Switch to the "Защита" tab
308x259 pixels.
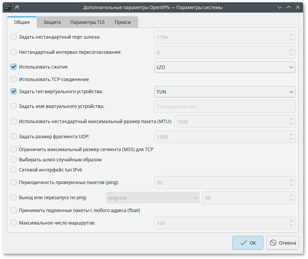(52, 22)
